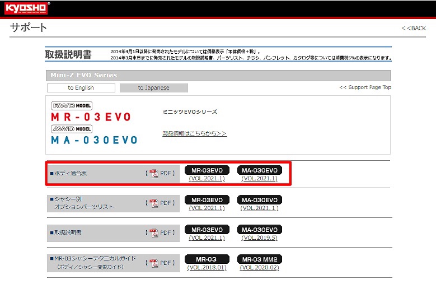Click the PDF icon in オプションパーツリスト row
Viewport: 436px width, 284px height.
(154, 203)
